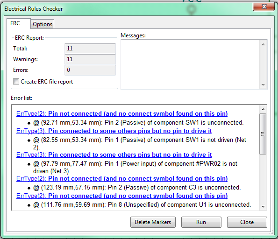Open the ErrType(2) link above the C3 entry
Viewport: 278px width, 239px height.
click(x=122, y=178)
